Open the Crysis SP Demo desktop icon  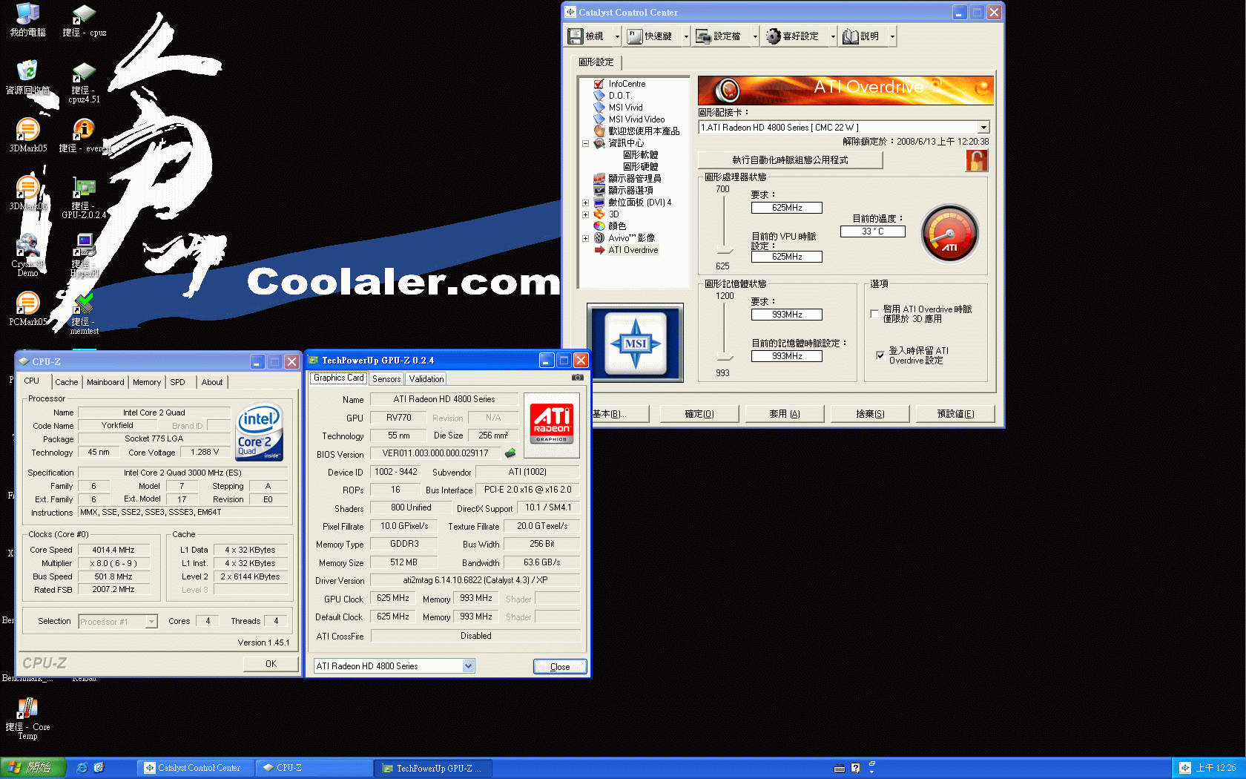(27, 256)
